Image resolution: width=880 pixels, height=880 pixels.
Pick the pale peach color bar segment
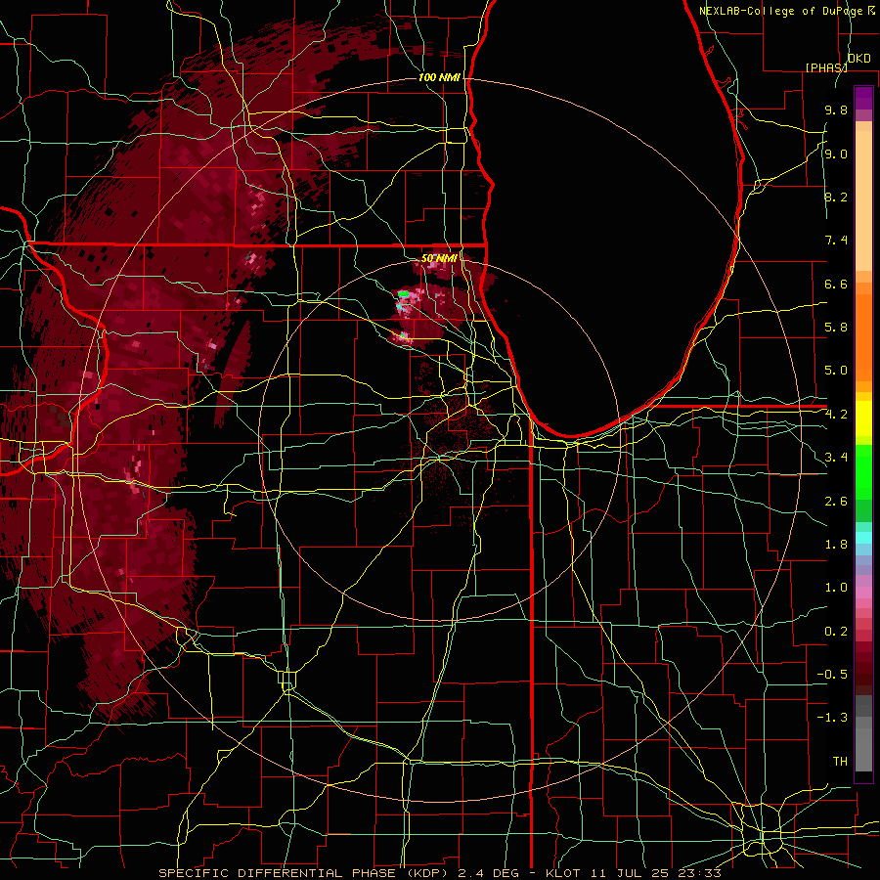click(863, 200)
